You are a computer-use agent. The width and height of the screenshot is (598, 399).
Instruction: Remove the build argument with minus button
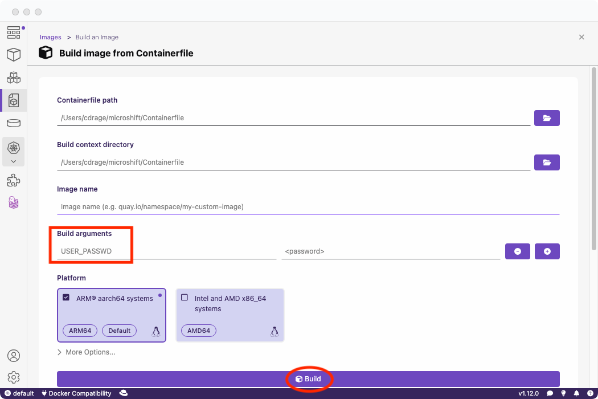[x=517, y=251]
